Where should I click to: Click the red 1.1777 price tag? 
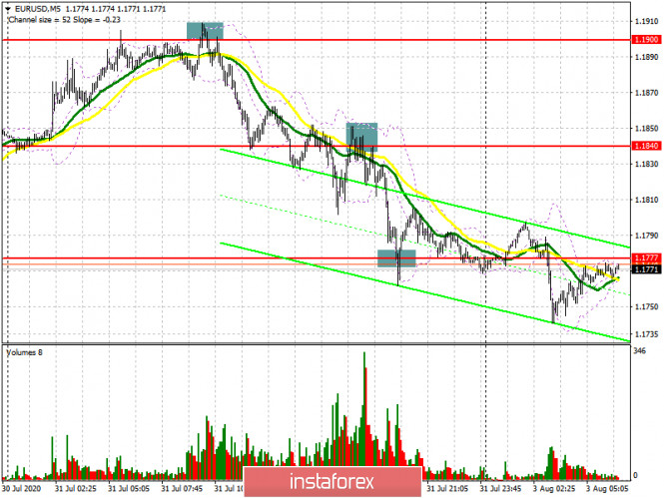[646, 258]
